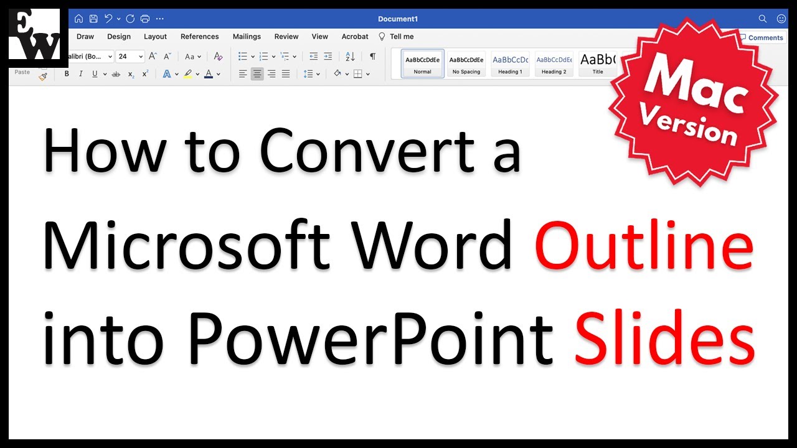Apply the Title style
Image resolution: width=797 pixels, height=448 pixels.
click(x=597, y=64)
